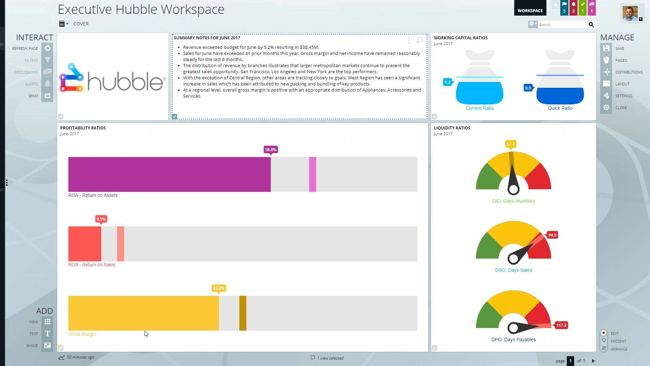The width and height of the screenshot is (650, 366).
Task: Click the Add Text icon
Action: click(x=47, y=334)
